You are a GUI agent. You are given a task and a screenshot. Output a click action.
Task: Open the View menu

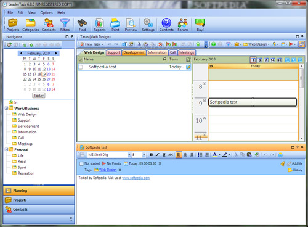tap(32, 12)
